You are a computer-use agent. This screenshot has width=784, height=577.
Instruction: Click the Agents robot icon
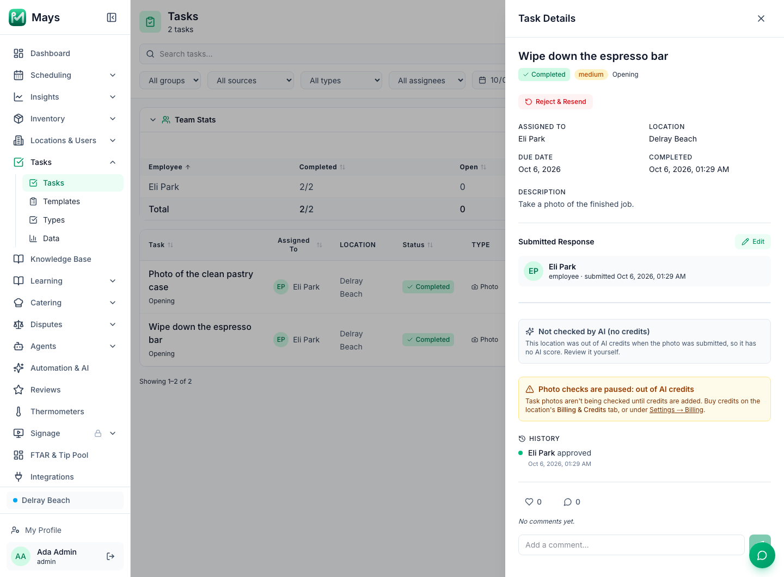pyautogui.click(x=19, y=346)
